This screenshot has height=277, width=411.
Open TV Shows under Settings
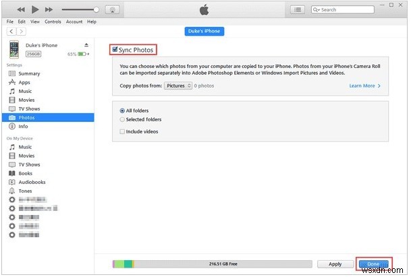48,109
